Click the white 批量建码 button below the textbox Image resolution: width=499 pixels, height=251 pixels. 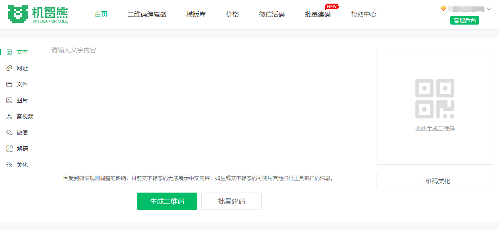[x=232, y=201]
